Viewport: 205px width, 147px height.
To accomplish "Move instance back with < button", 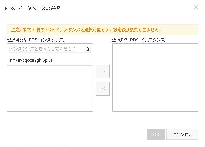I will (x=103, y=89).
